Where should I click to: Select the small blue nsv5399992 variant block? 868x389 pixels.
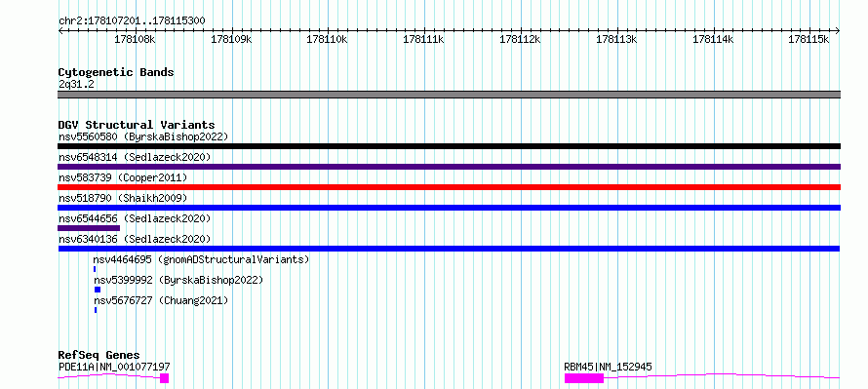tap(98, 290)
